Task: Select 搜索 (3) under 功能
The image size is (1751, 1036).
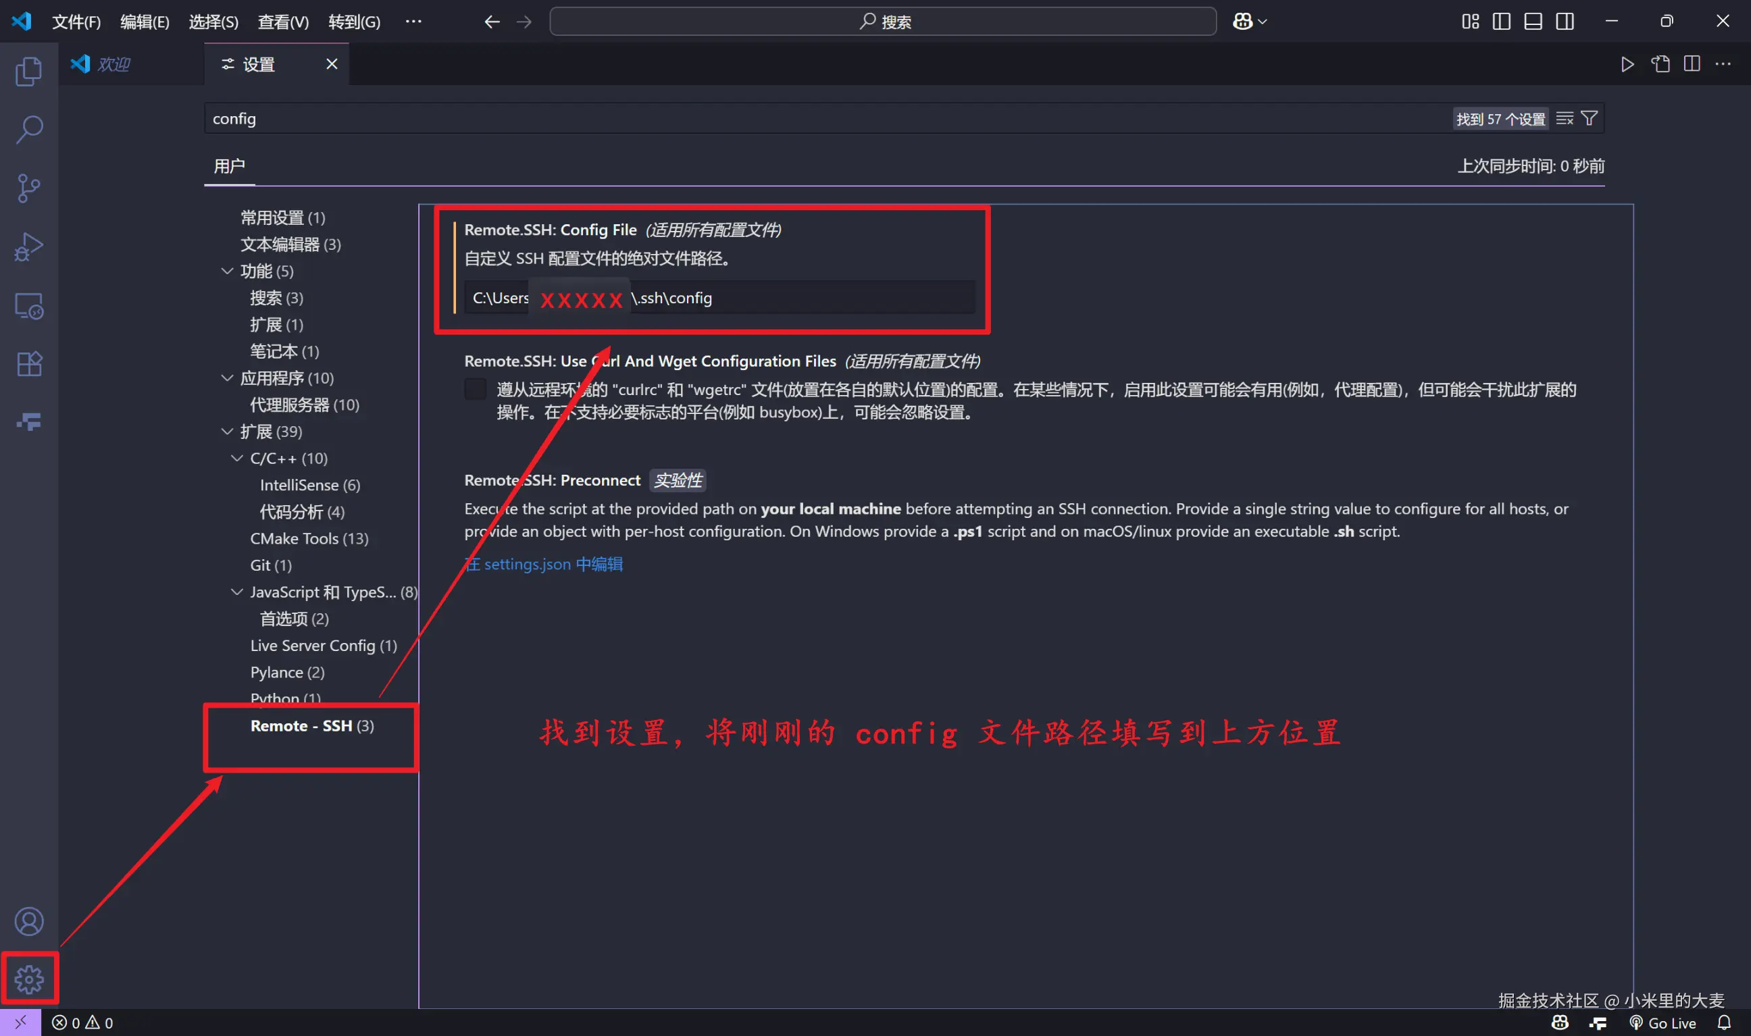Action: pyautogui.click(x=276, y=298)
